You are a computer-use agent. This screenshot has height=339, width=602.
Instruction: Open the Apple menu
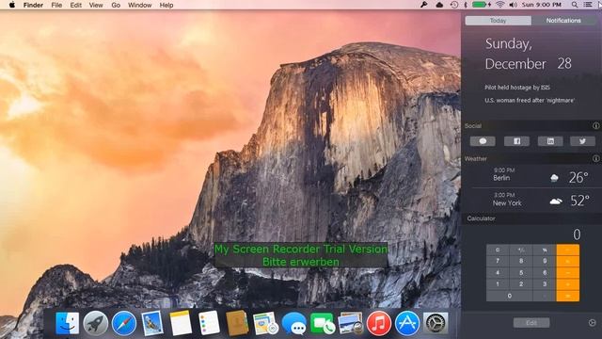tap(12, 5)
